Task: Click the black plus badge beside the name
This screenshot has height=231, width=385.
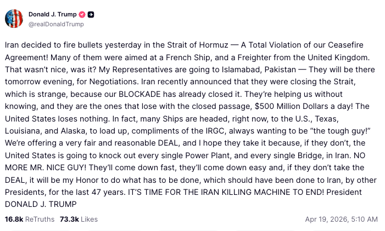Action: point(92,14)
